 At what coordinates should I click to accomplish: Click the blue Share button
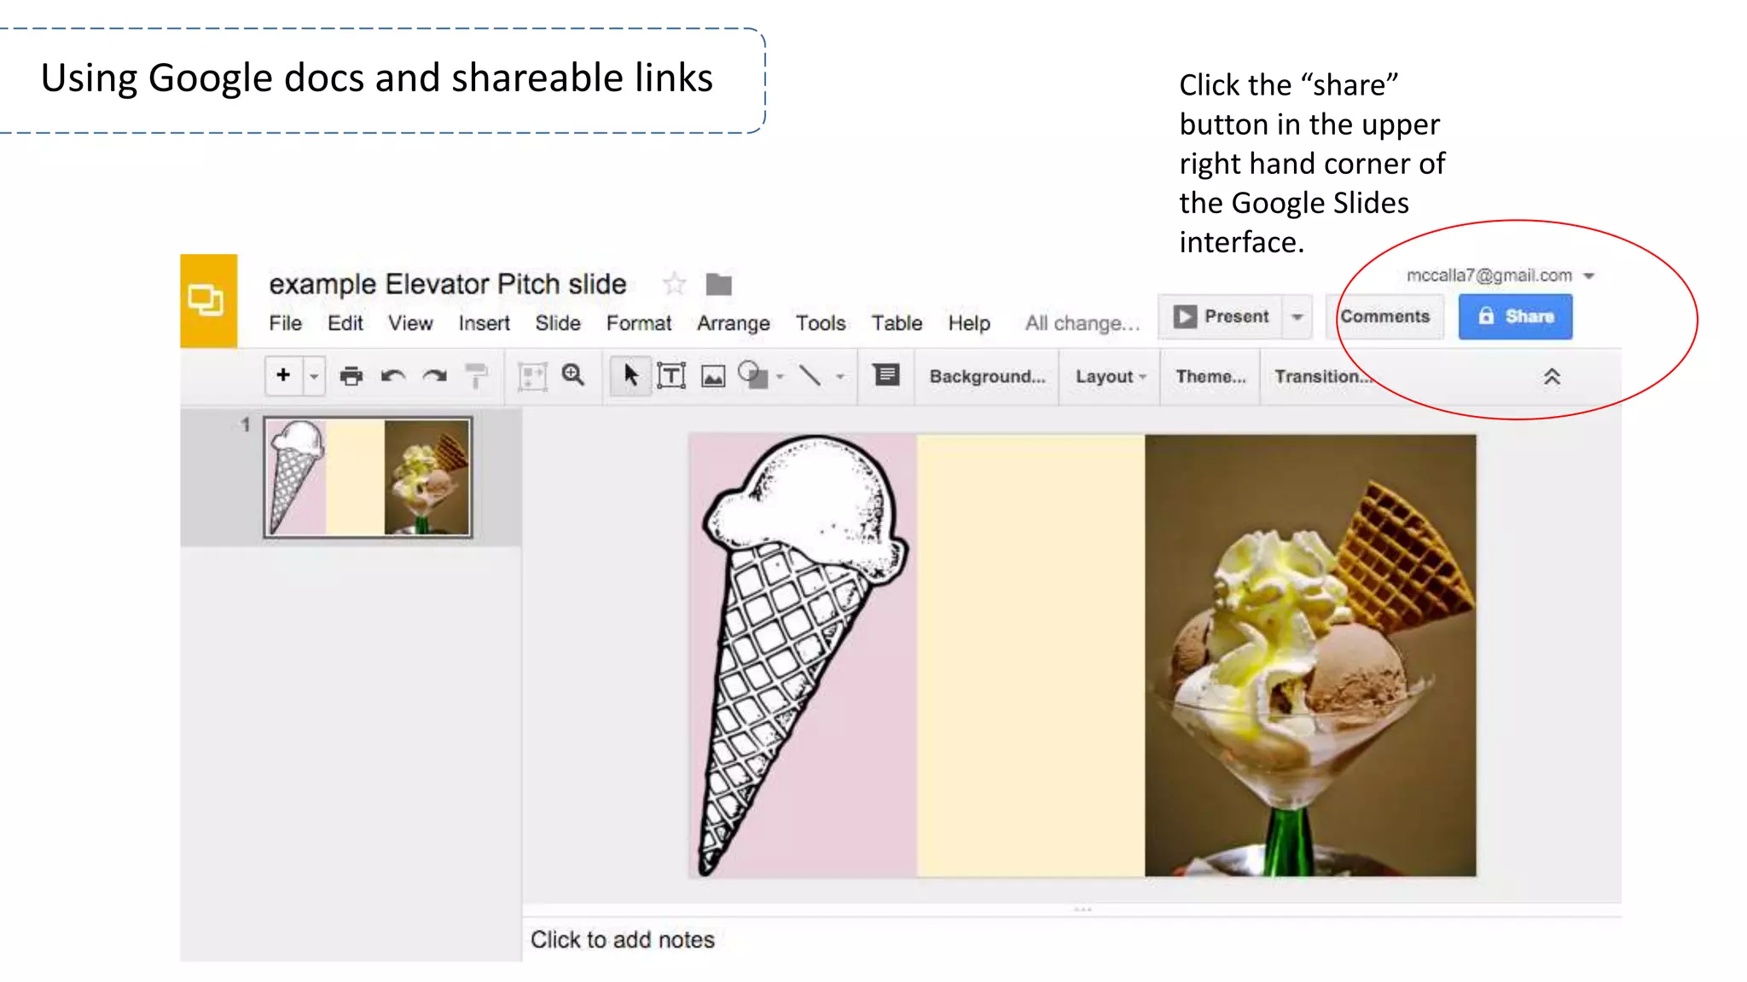1515,317
